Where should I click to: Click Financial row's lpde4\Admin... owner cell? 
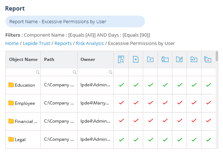tap(95, 121)
